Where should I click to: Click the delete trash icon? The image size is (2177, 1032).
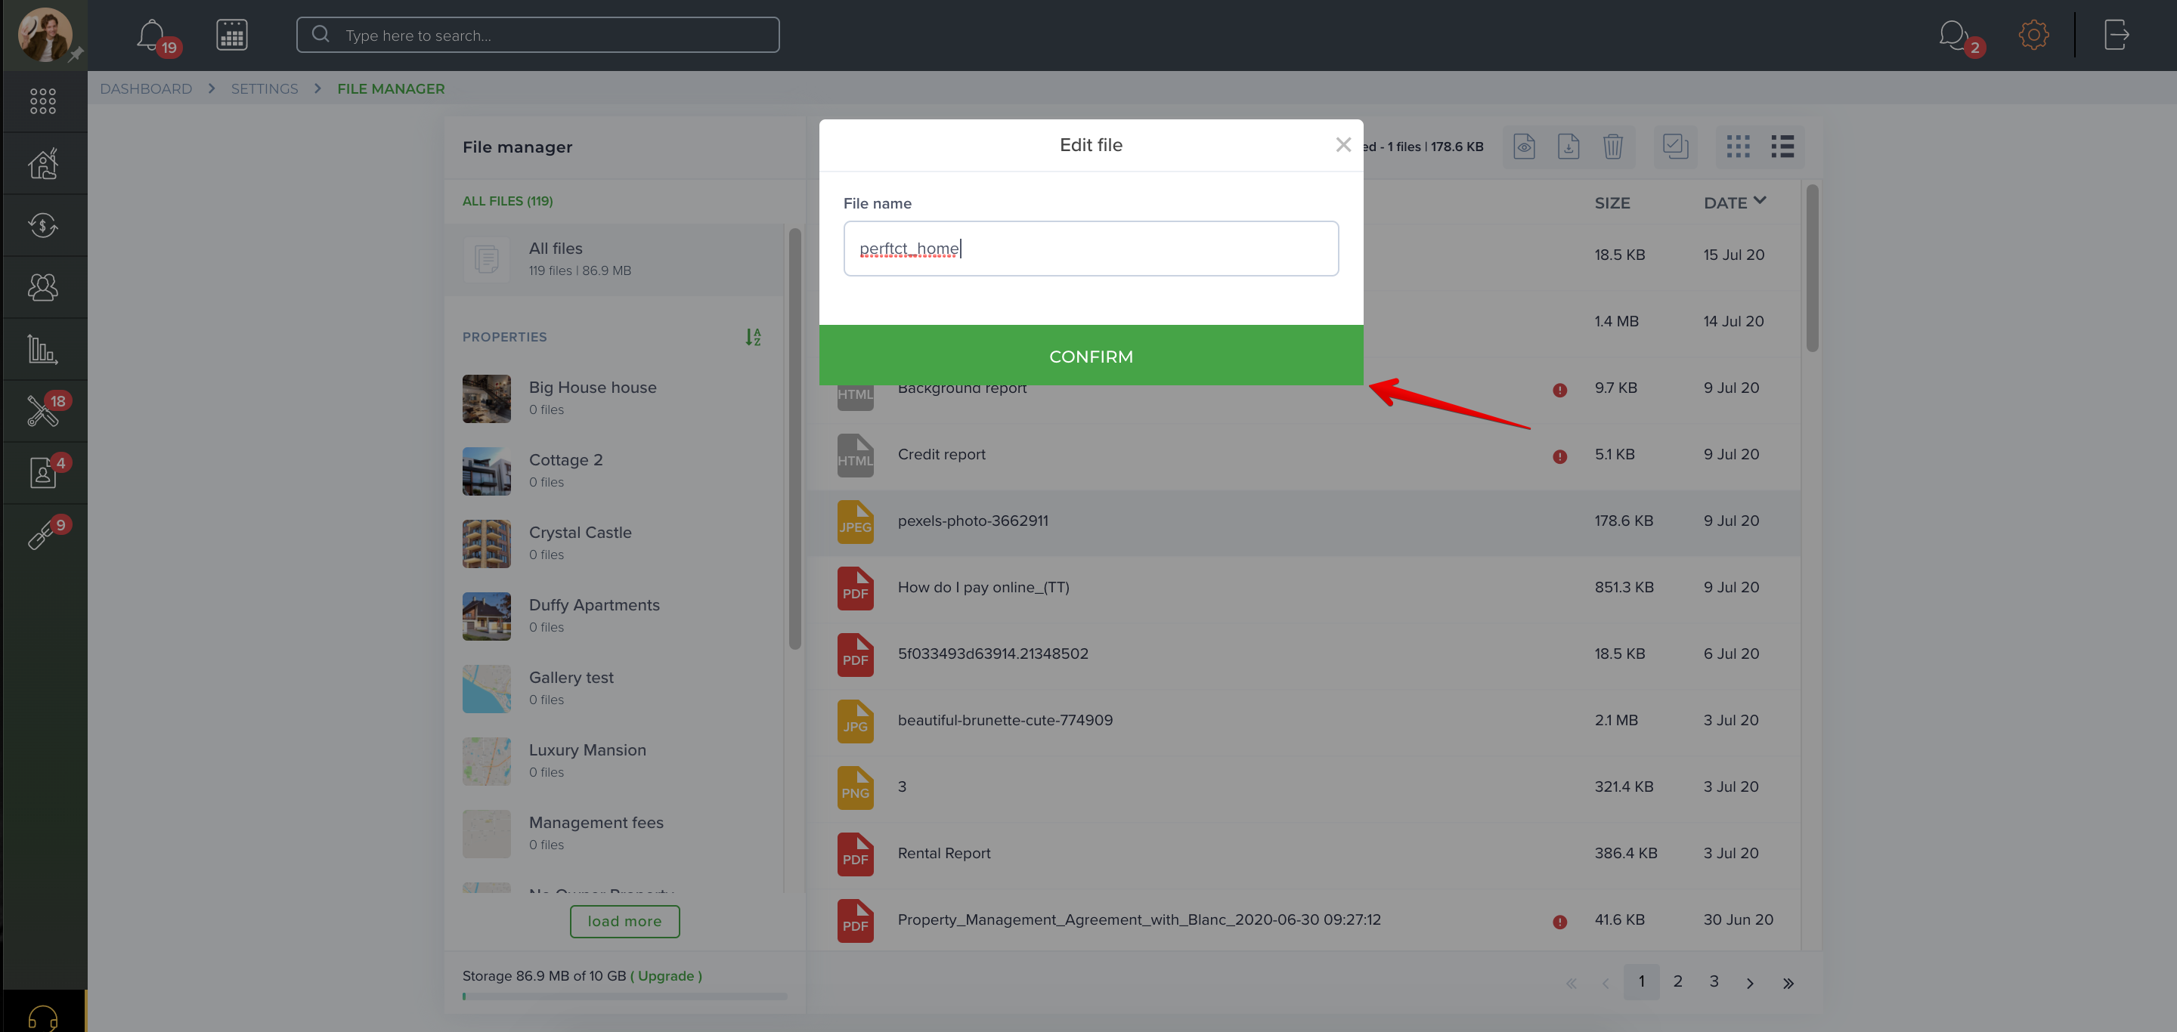click(1612, 146)
